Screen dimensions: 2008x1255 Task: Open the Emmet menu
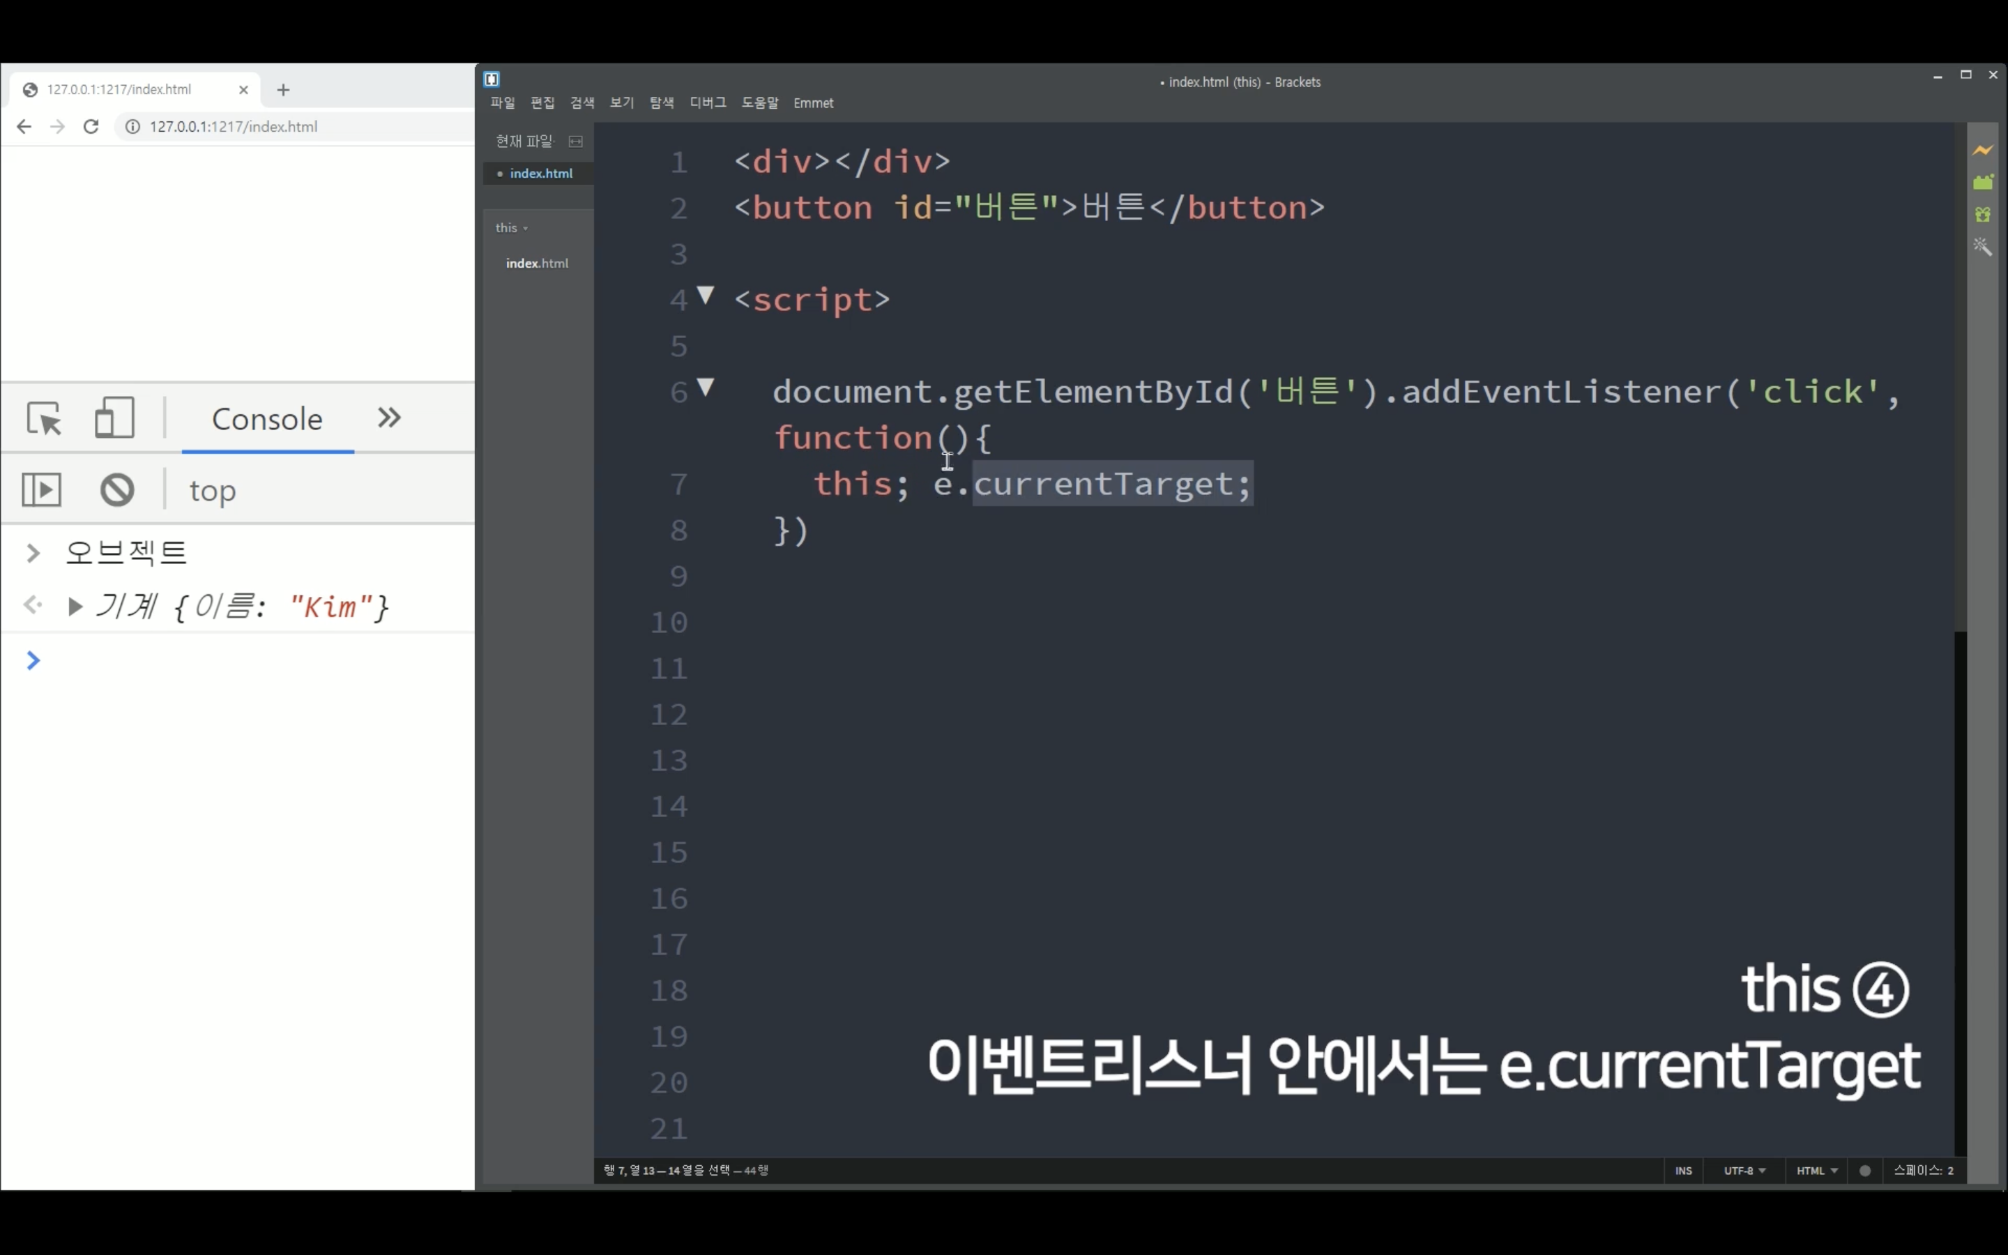click(x=812, y=103)
